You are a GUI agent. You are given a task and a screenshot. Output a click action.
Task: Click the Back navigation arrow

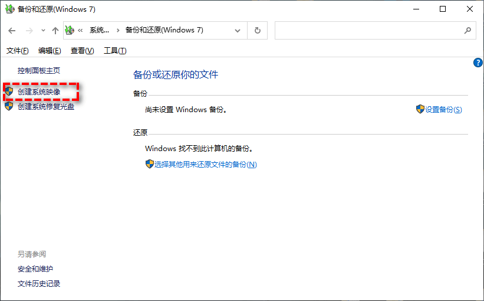12,31
